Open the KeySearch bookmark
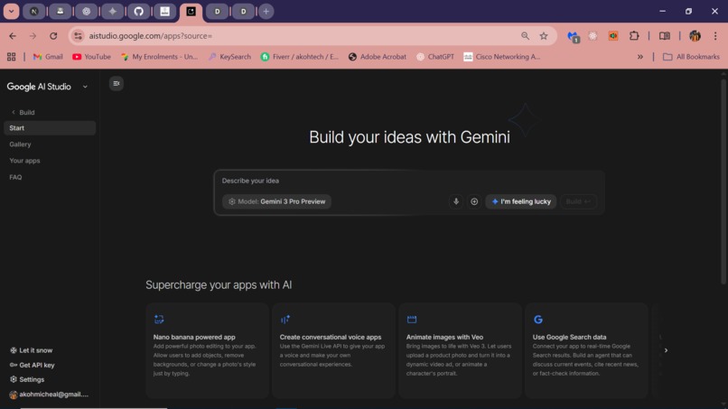The height and width of the screenshot is (409, 728). [229, 57]
